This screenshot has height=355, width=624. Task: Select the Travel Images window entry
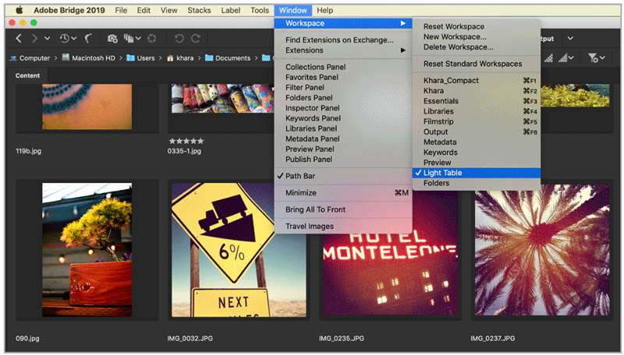click(x=343, y=227)
